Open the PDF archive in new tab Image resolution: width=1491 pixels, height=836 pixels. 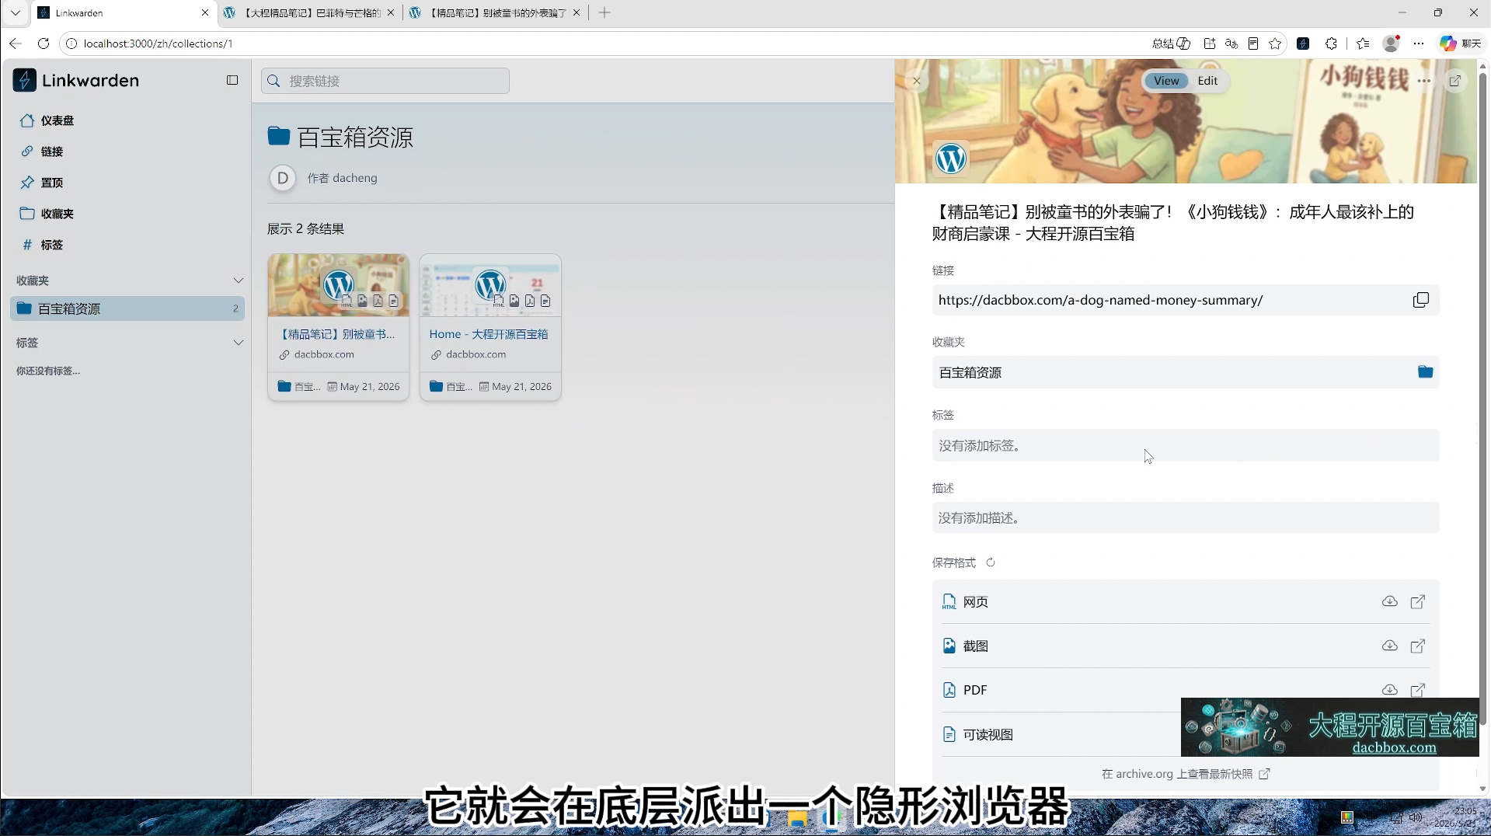pos(1418,690)
